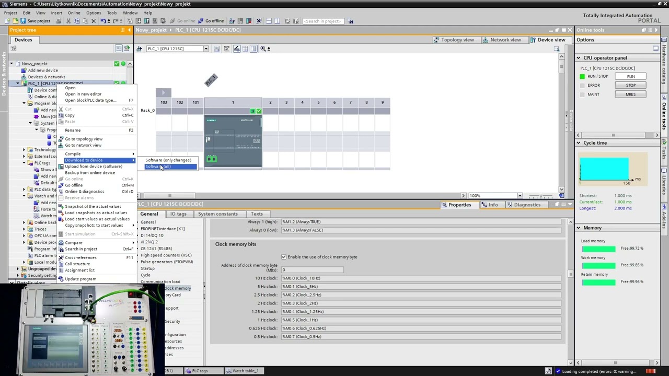Switch to Device view tab
The image size is (669, 376).
pos(548,40)
